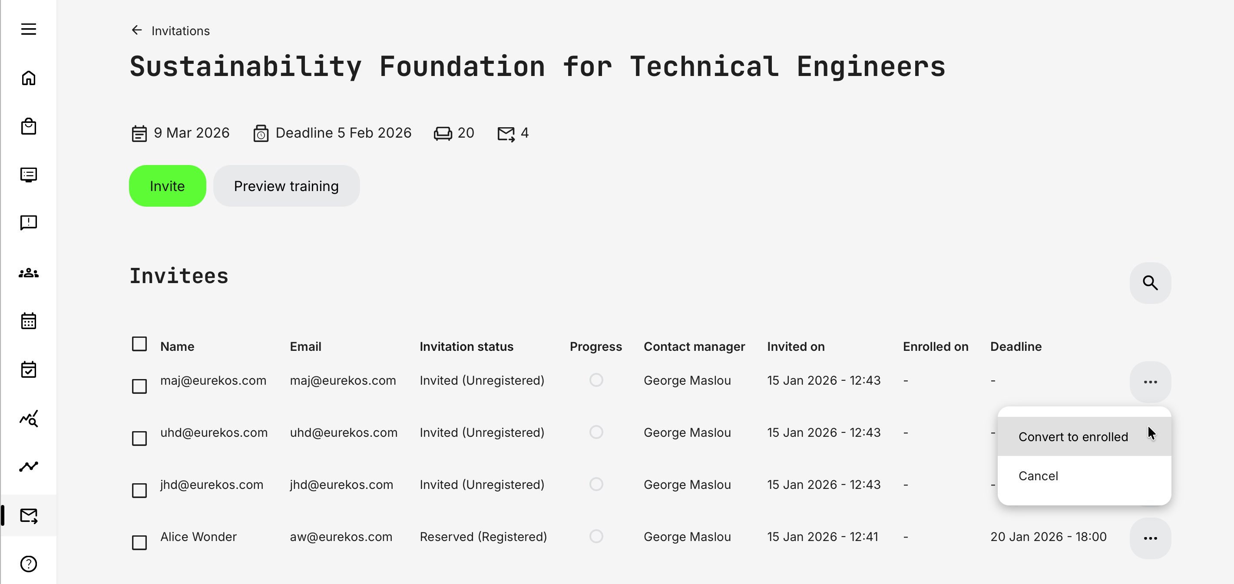Click the green Invite button
This screenshot has height=584, width=1234.
tap(167, 186)
